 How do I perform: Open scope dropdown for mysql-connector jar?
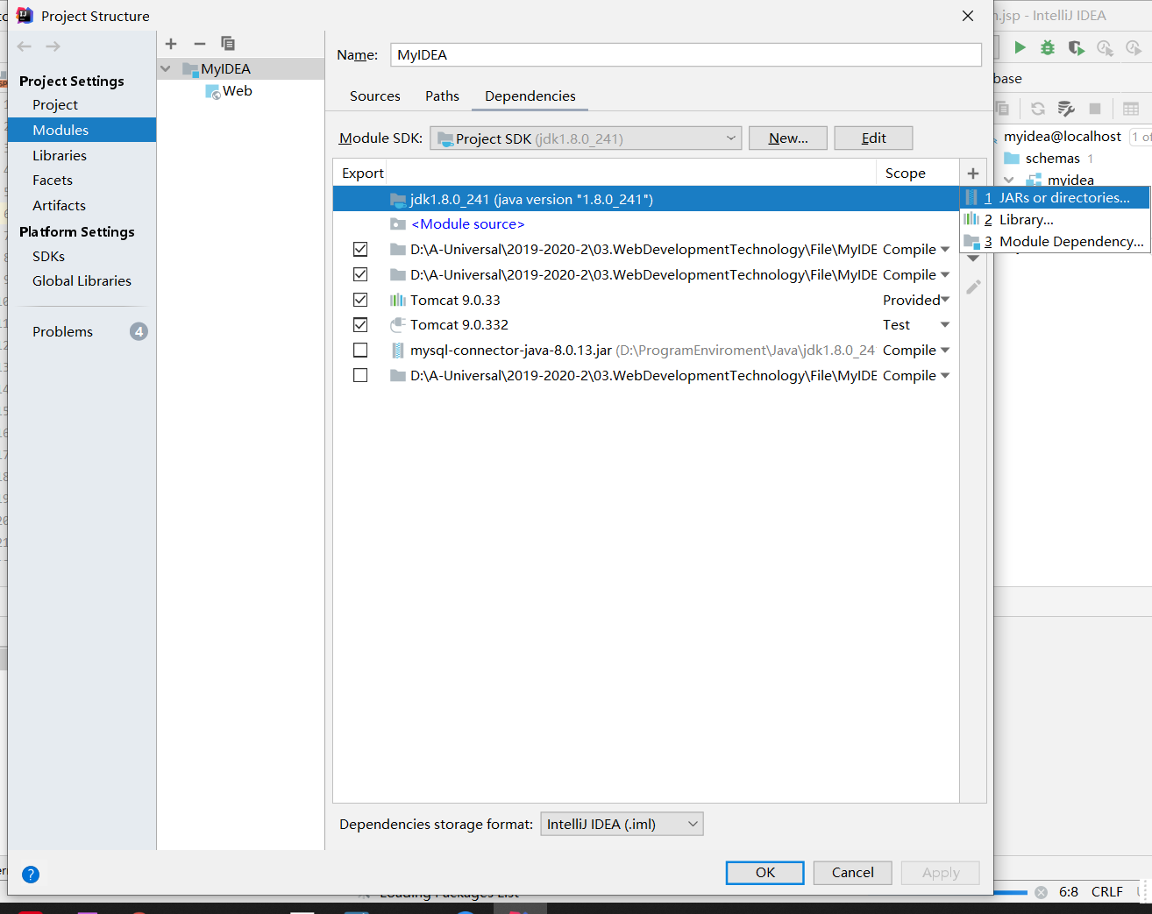945,351
